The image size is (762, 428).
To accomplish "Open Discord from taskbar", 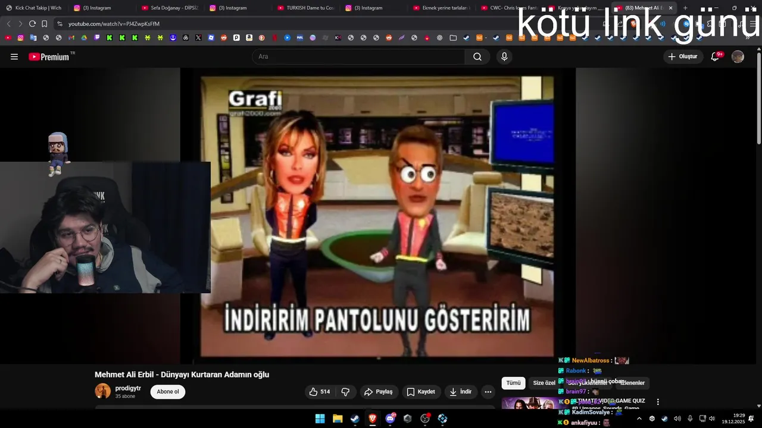I will 390,418.
